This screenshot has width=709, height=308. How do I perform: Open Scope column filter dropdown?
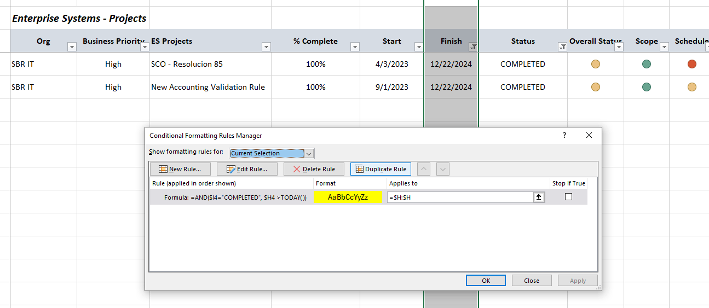pyautogui.click(x=664, y=47)
